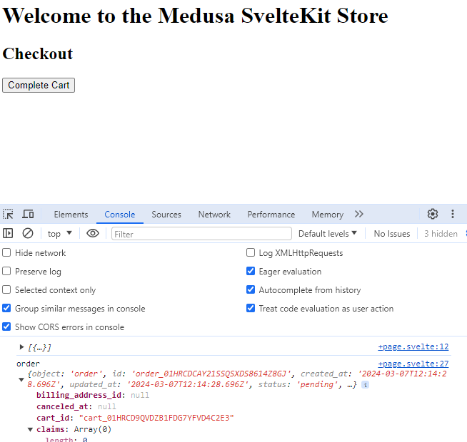
Task: Click the Complete Cart button
Action: (x=39, y=85)
